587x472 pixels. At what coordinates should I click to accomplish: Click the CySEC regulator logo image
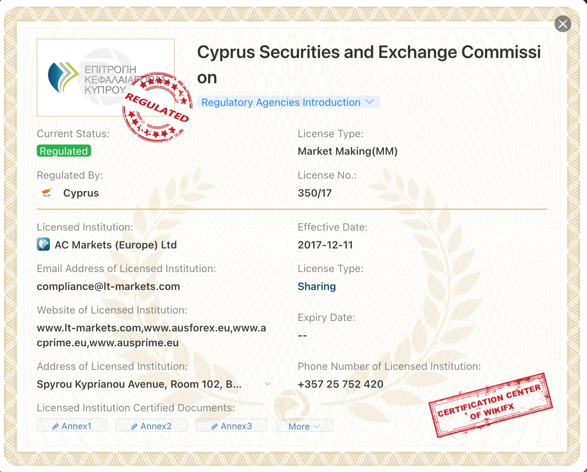coord(106,78)
